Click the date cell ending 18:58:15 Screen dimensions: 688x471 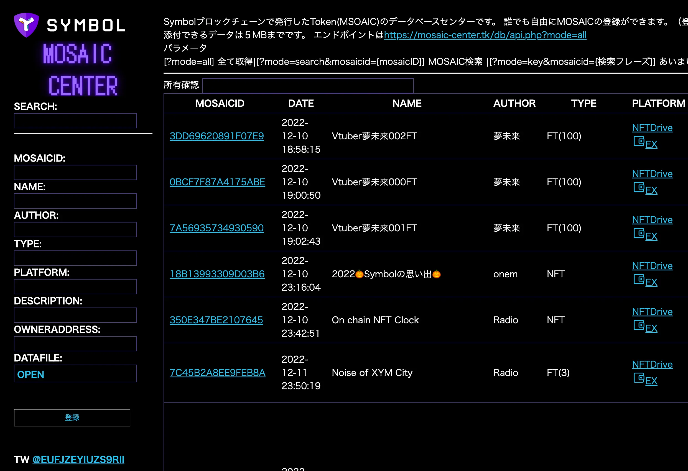pos(301,136)
